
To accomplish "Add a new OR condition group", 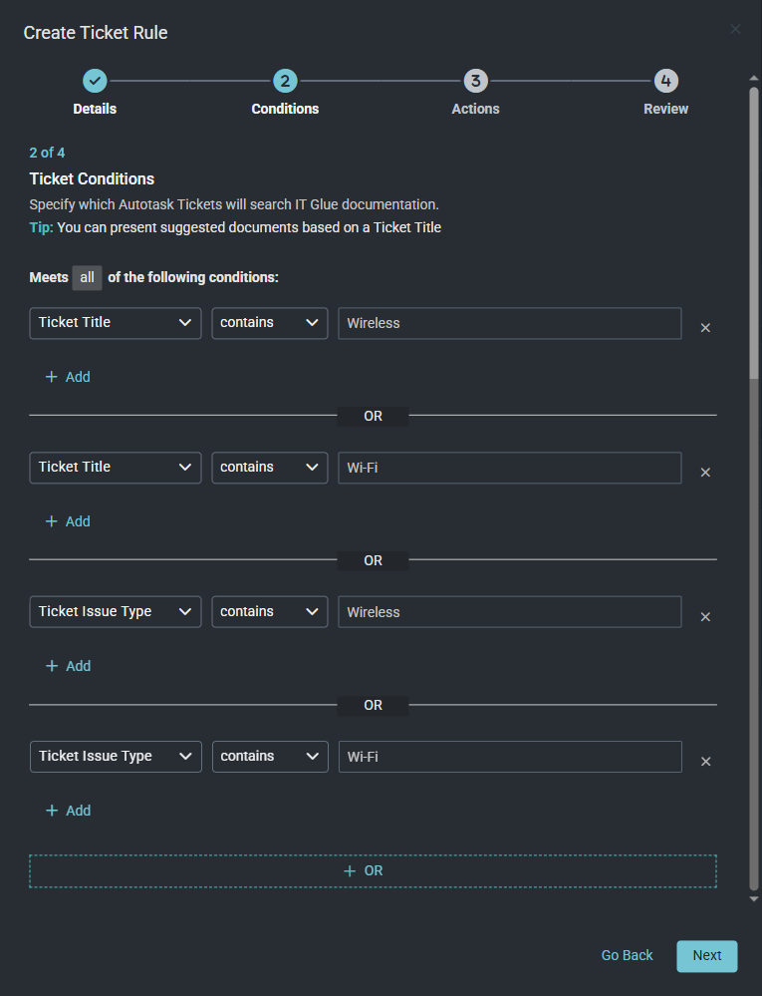I will coord(373,870).
